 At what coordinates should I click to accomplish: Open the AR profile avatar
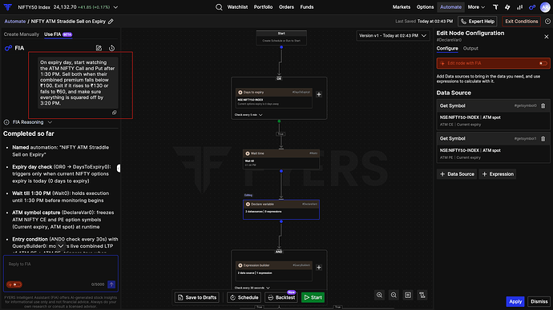point(545,7)
